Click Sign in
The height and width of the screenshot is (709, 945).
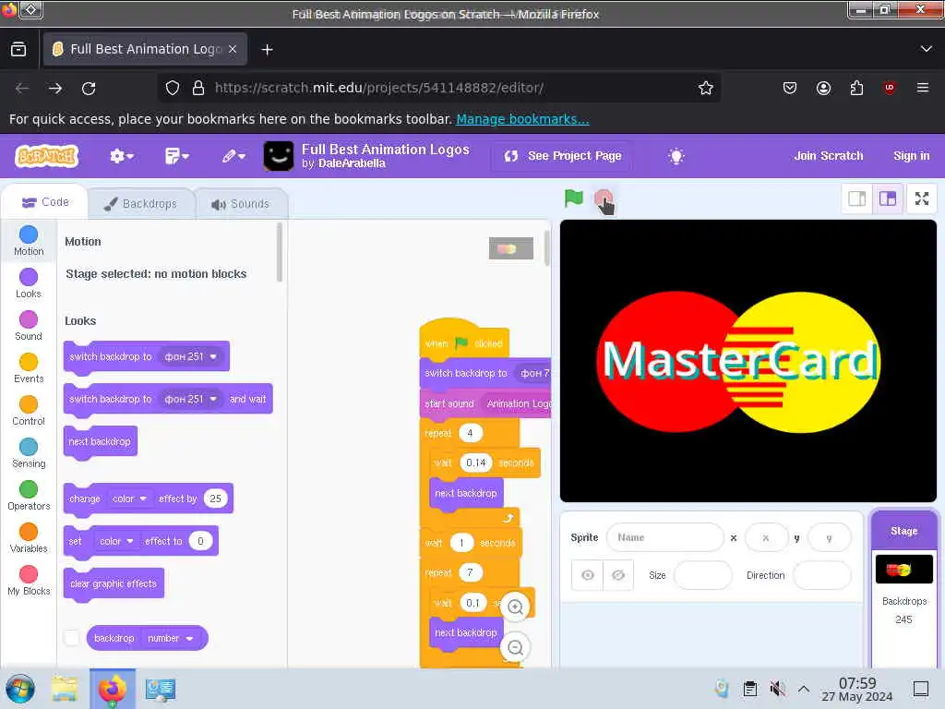click(911, 155)
